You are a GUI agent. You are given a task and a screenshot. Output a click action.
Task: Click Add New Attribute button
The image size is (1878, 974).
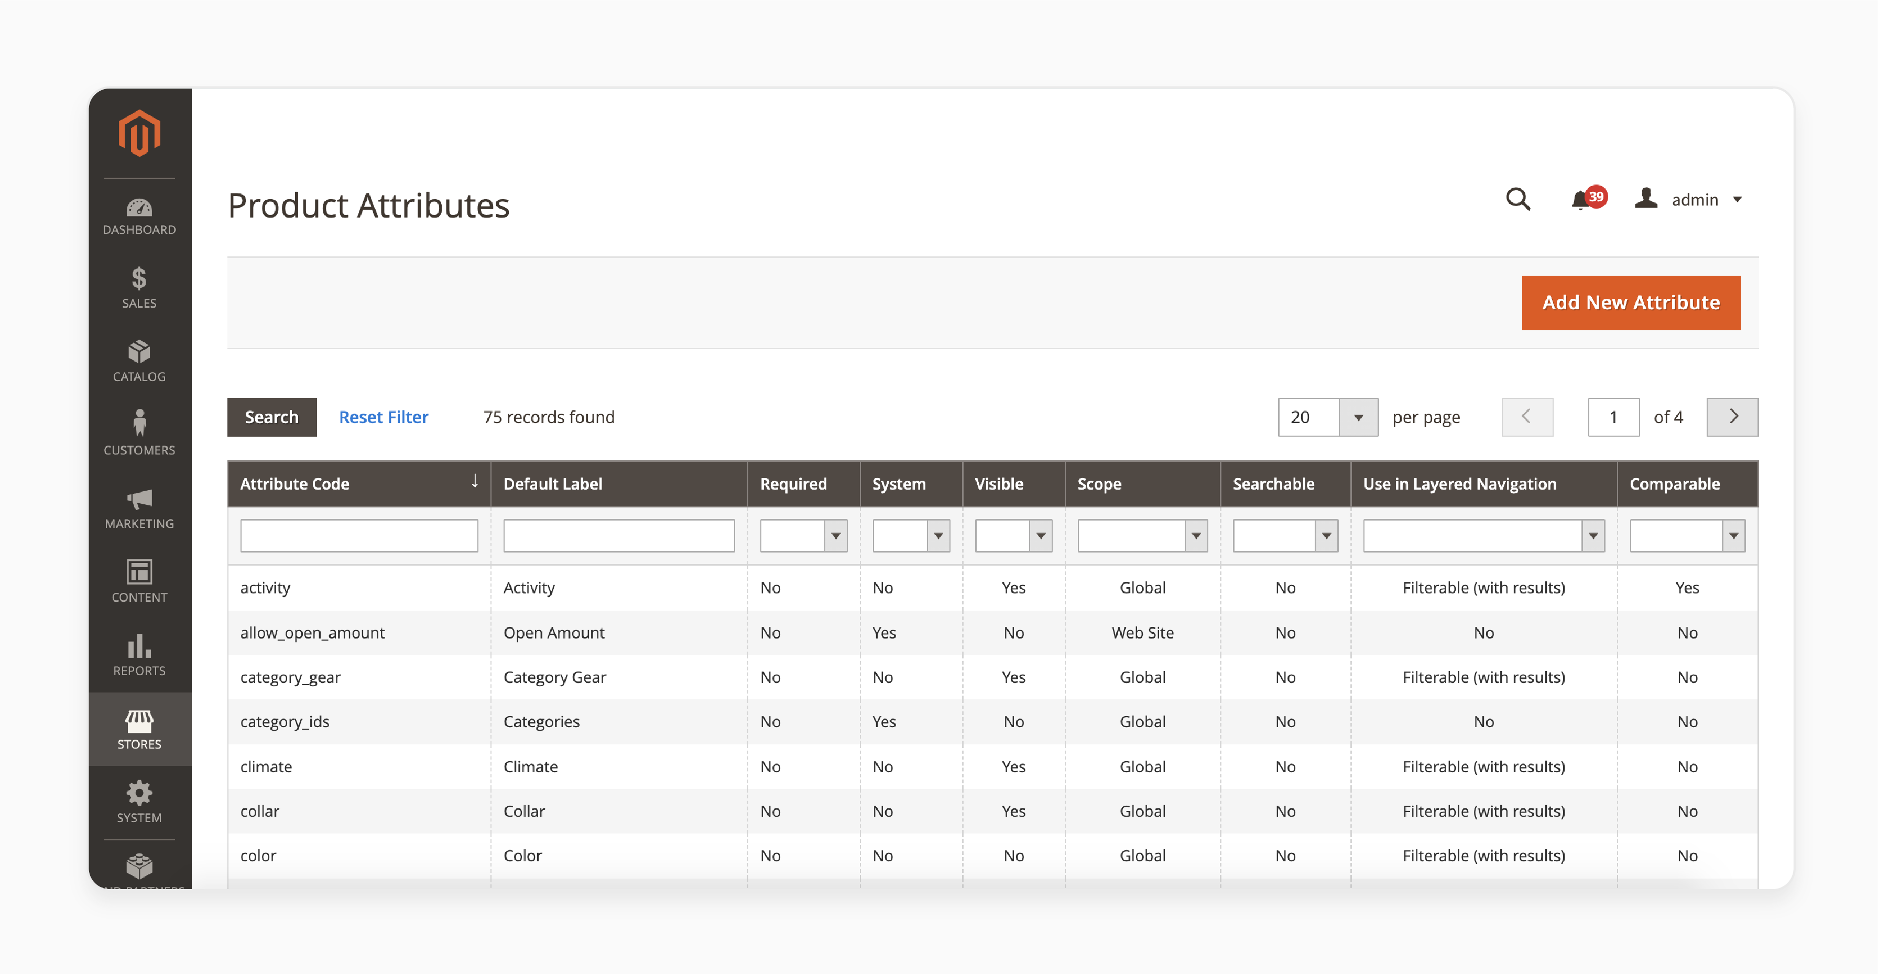point(1631,303)
